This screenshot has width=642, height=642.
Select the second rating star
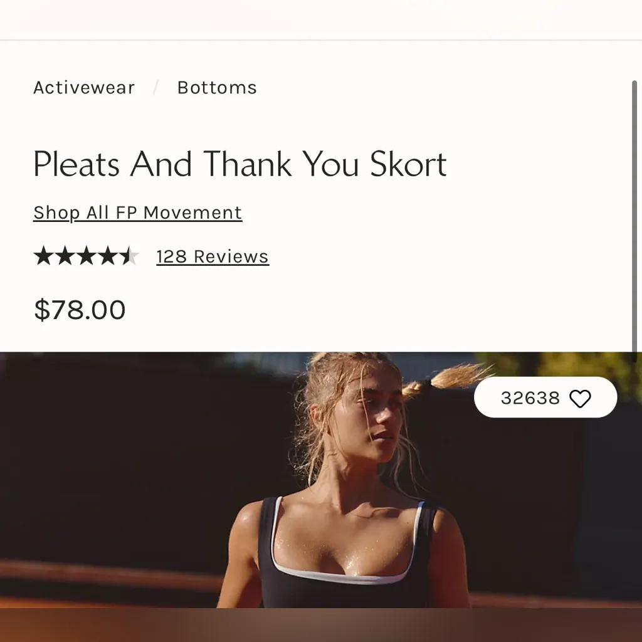click(x=65, y=256)
